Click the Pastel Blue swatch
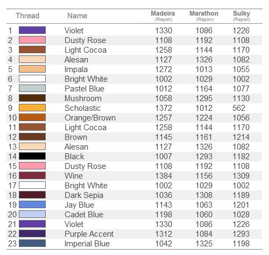 (32, 88)
